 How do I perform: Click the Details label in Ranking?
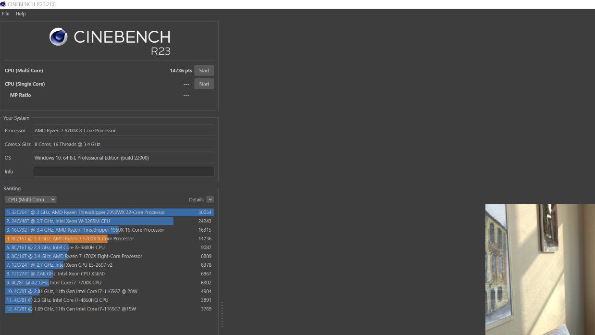point(196,199)
